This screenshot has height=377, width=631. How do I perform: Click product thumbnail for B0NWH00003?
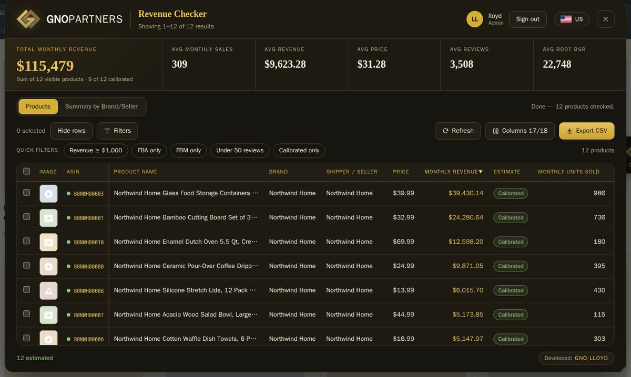coord(48,194)
